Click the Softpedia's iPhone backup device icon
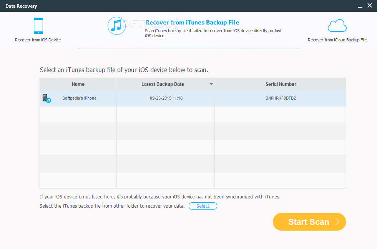The width and height of the screenshot is (377, 249). click(47, 98)
